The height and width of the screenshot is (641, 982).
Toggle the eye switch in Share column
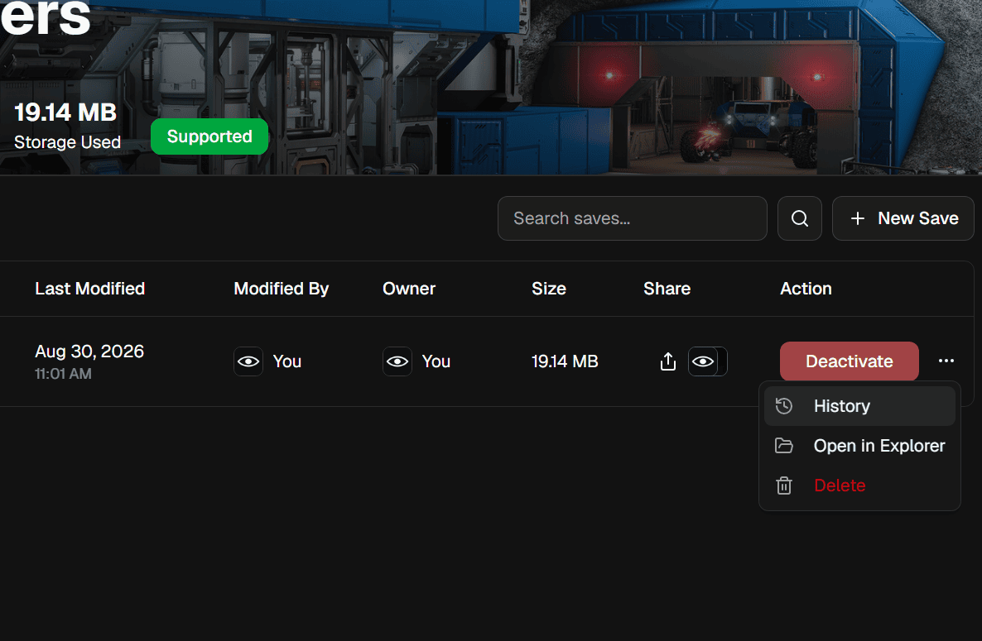click(x=708, y=361)
